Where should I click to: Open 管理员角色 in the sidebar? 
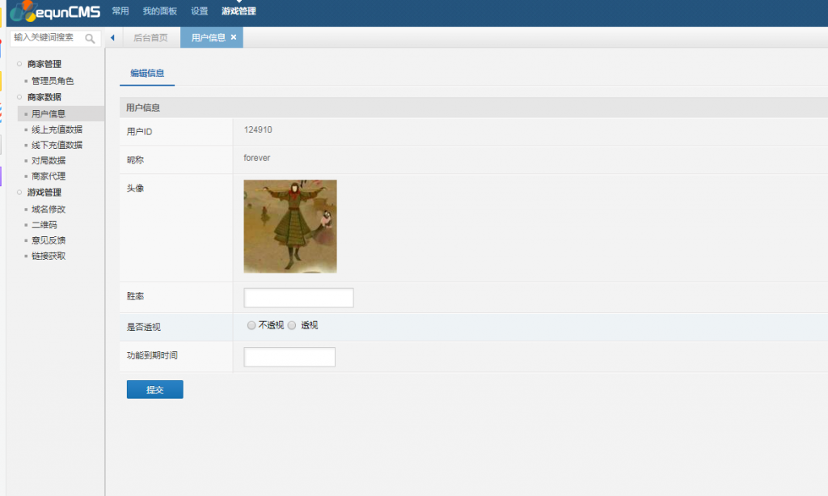(53, 81)
